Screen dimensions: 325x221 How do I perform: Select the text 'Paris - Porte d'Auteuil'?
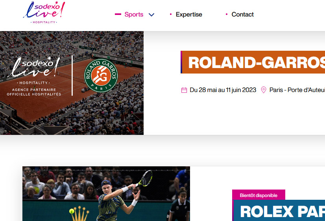[297, 90]
